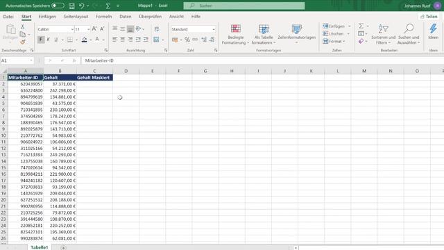This screenshot has height=250, width=444.
Task: Click the Name Box showing A1
Action: pos(17,60)
